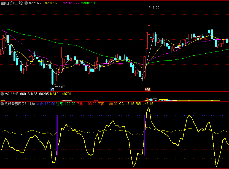This screenshot has width=229, height=169.
Task: Click the VOLUME: 96016 value
Action: click(17, 94)
